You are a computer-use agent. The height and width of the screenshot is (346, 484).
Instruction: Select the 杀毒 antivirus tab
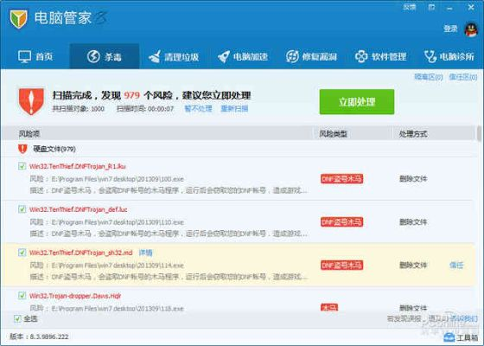(105, 56)
